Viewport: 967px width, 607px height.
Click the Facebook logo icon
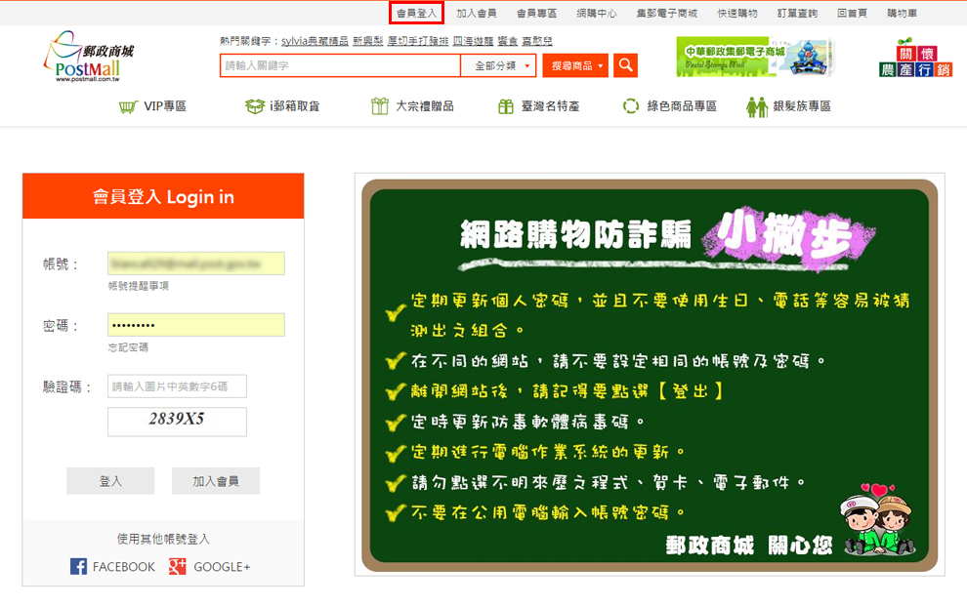click(78, 566)
